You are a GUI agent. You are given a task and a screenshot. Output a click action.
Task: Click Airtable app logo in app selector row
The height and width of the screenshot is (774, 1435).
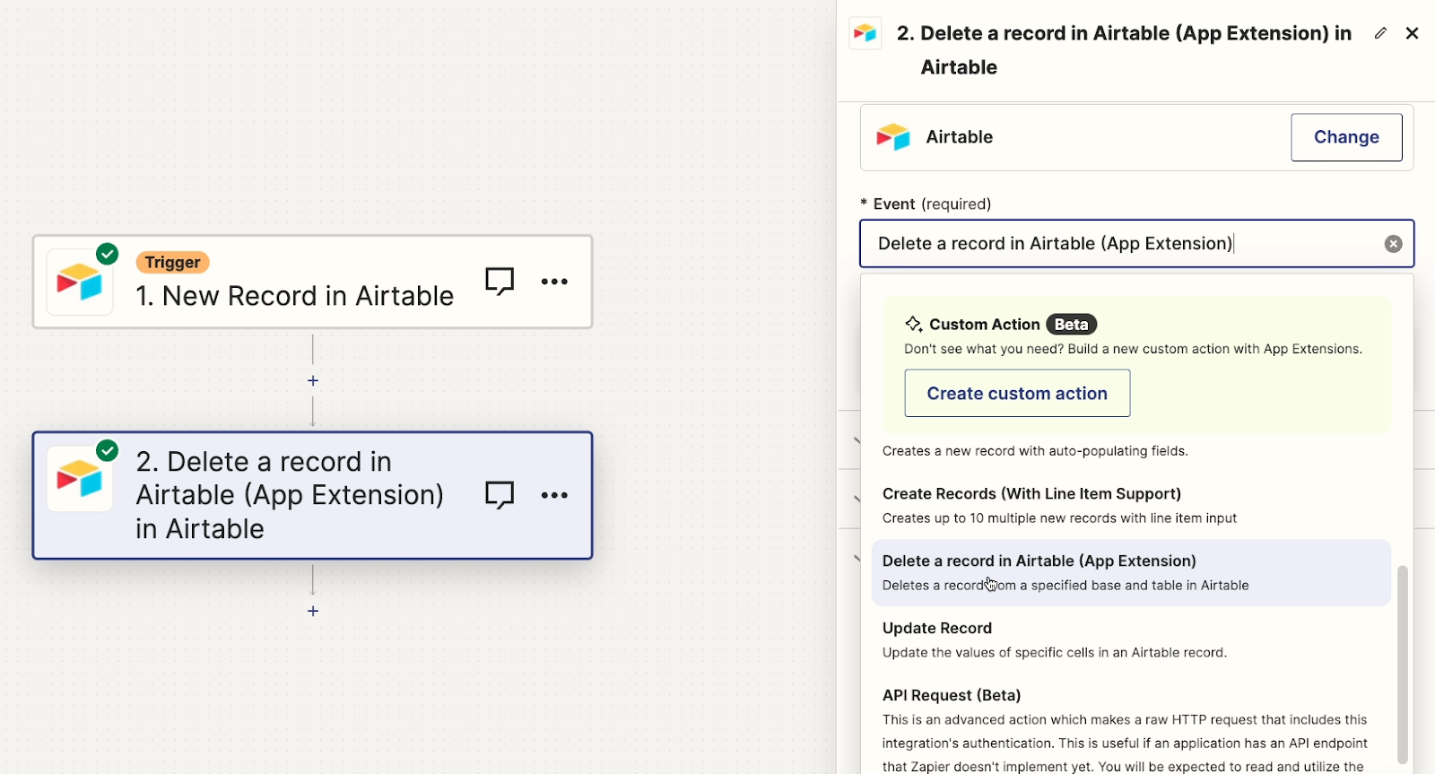point(893,137)
